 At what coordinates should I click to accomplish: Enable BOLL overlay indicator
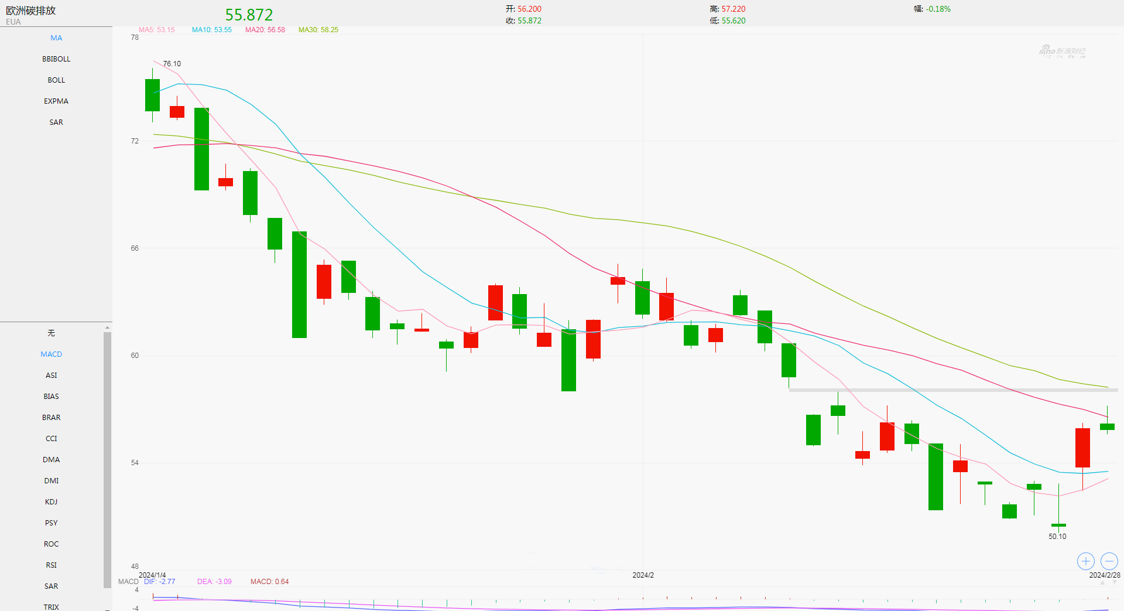coord(56,80)
